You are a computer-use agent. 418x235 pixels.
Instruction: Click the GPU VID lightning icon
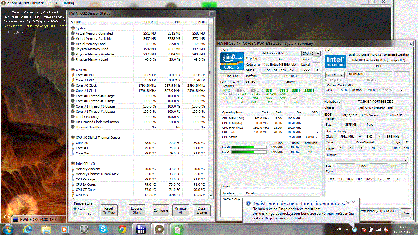coord(73,195)
